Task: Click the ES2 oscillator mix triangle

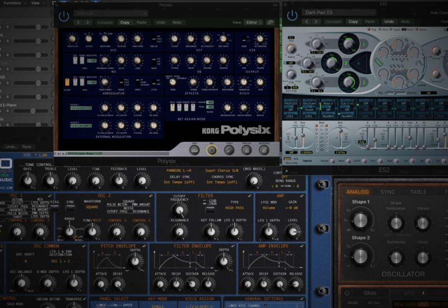Action: click(x=359, y=62)
